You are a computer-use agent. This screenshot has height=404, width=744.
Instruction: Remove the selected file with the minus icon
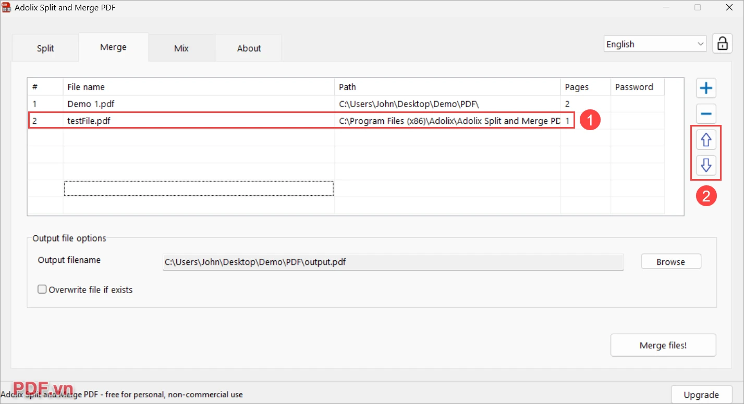[x=706, y=113]
